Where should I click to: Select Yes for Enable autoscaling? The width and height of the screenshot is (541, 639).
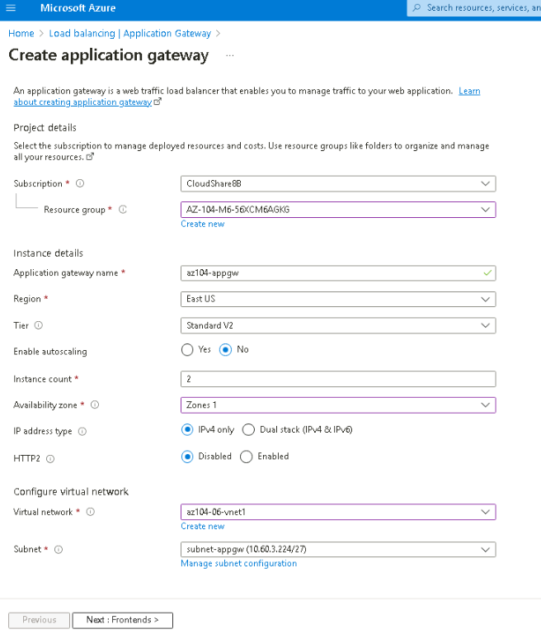point(187,350)
